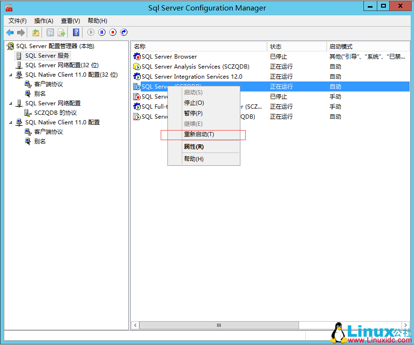Click the back navigation arrow icon
The image size is (414, 345).
[10, 32]
